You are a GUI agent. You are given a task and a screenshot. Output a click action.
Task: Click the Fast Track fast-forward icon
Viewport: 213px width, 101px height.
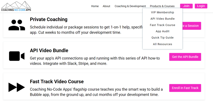(x=17, y=87)
